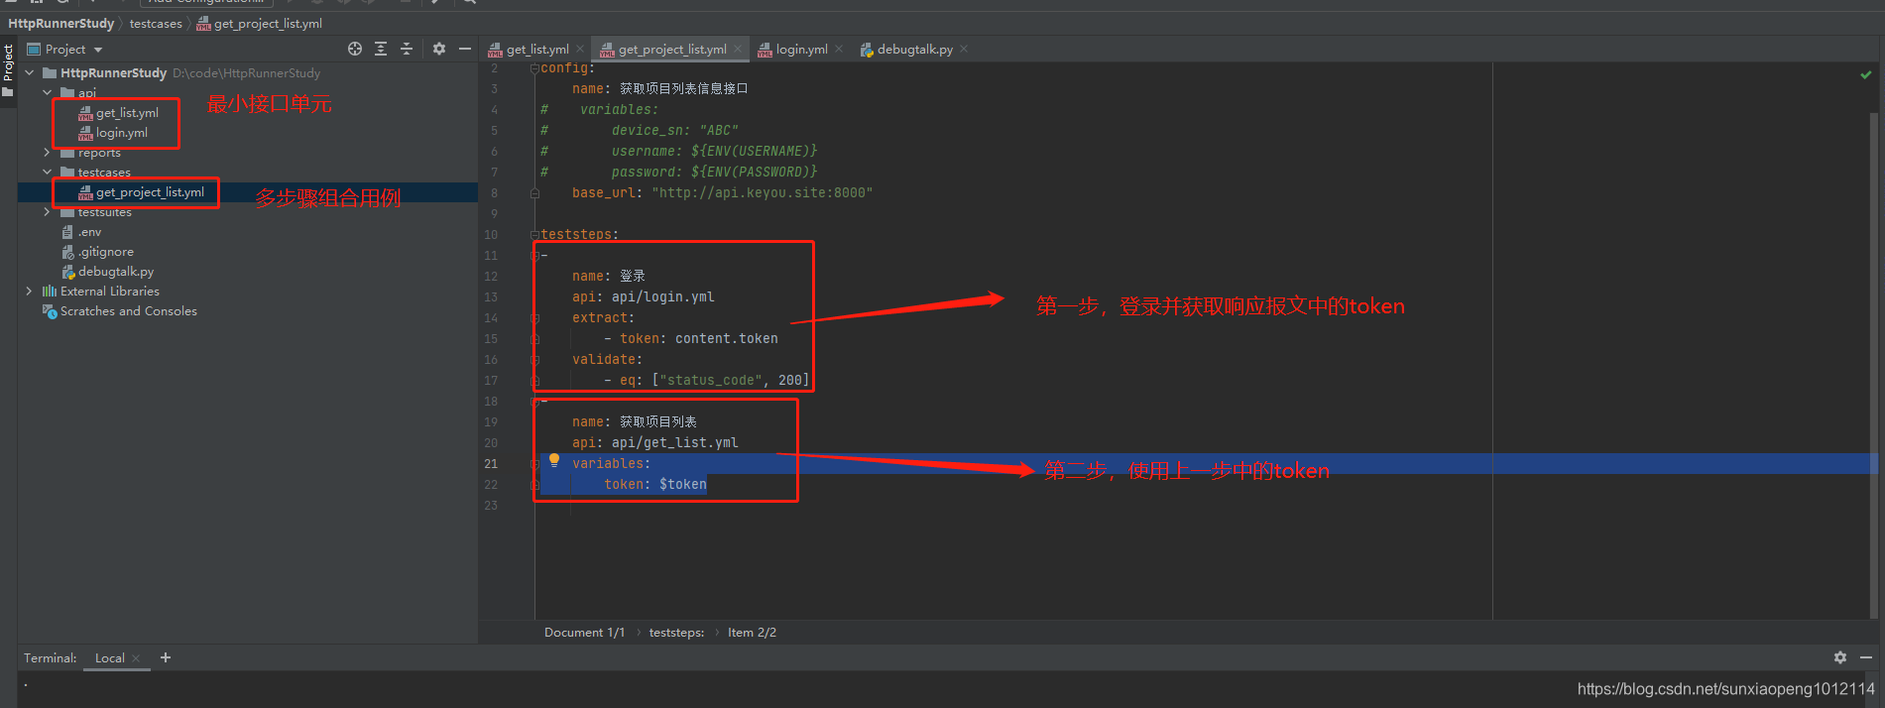
Task: Collapse the api folder
Action: click(x=47, y=92)
